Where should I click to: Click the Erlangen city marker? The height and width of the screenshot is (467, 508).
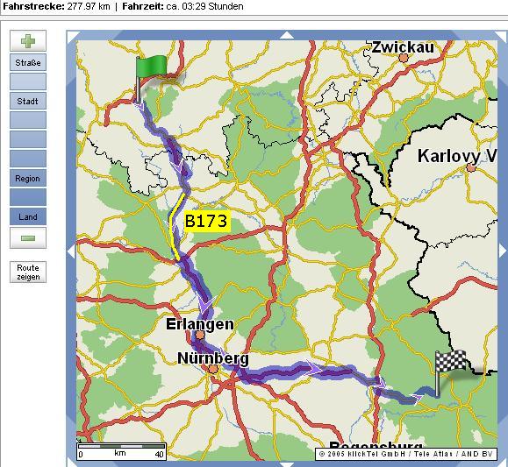pos(200,335)
